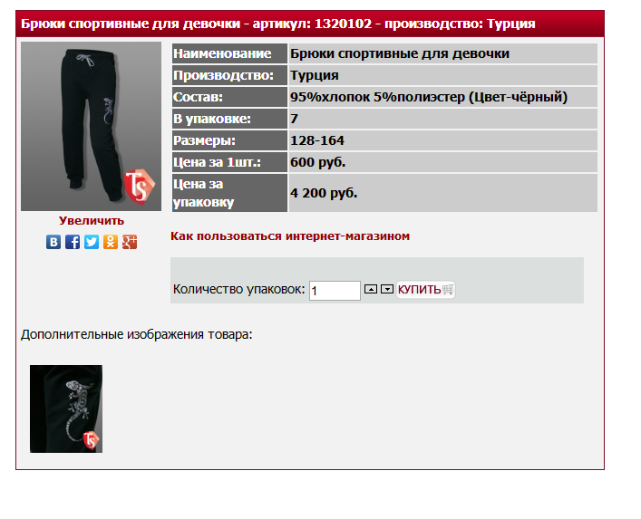Click the shopping cart icon on КУПИТЬ

click(x=448, y=290)
